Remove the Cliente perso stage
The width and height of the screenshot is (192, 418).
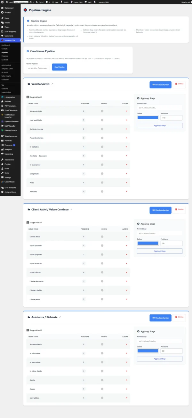tap(126, 299)
